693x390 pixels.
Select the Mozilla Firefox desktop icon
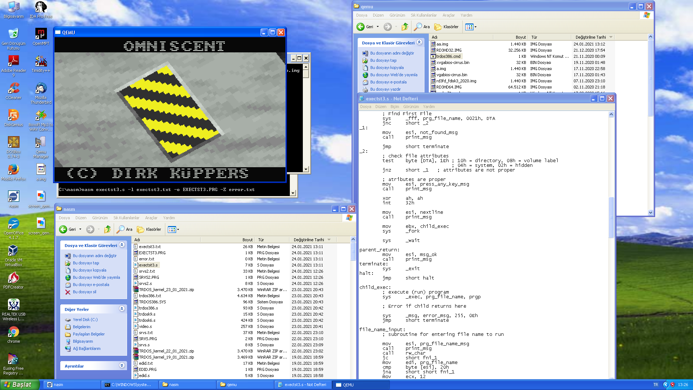13,172
